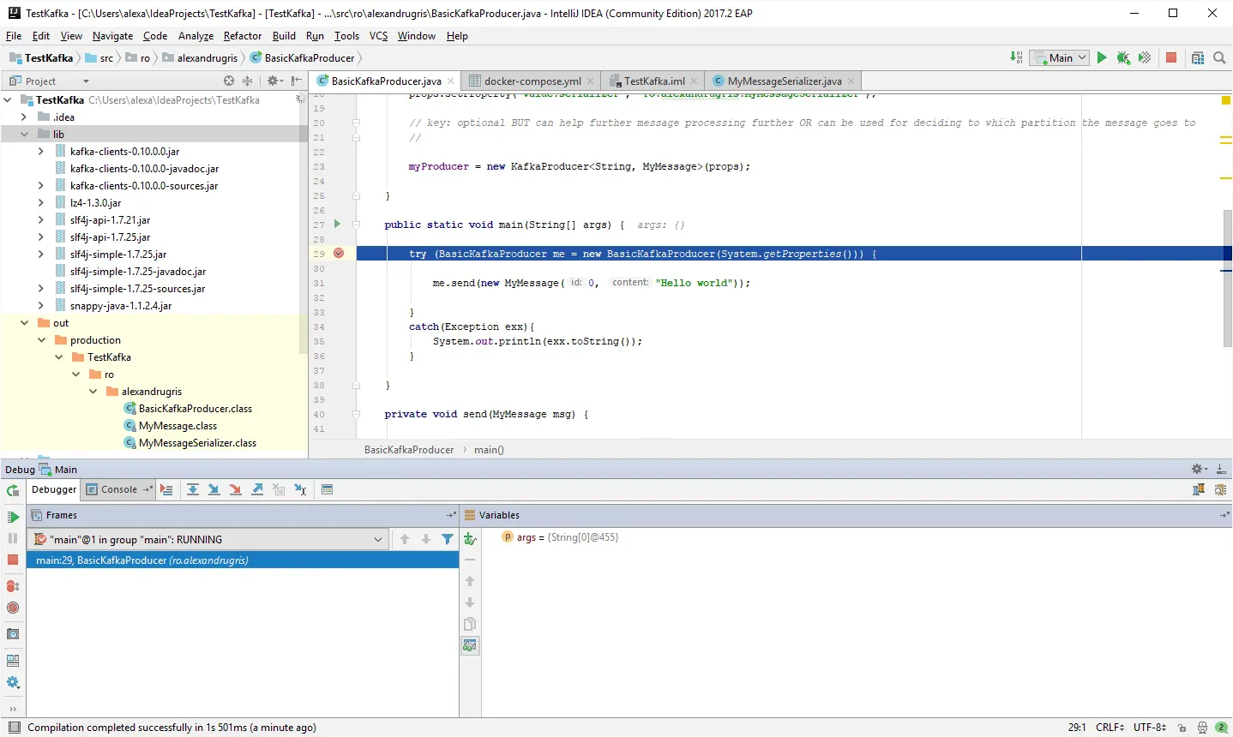Run Main with Coverage icon

click(x=1145, y=57)
